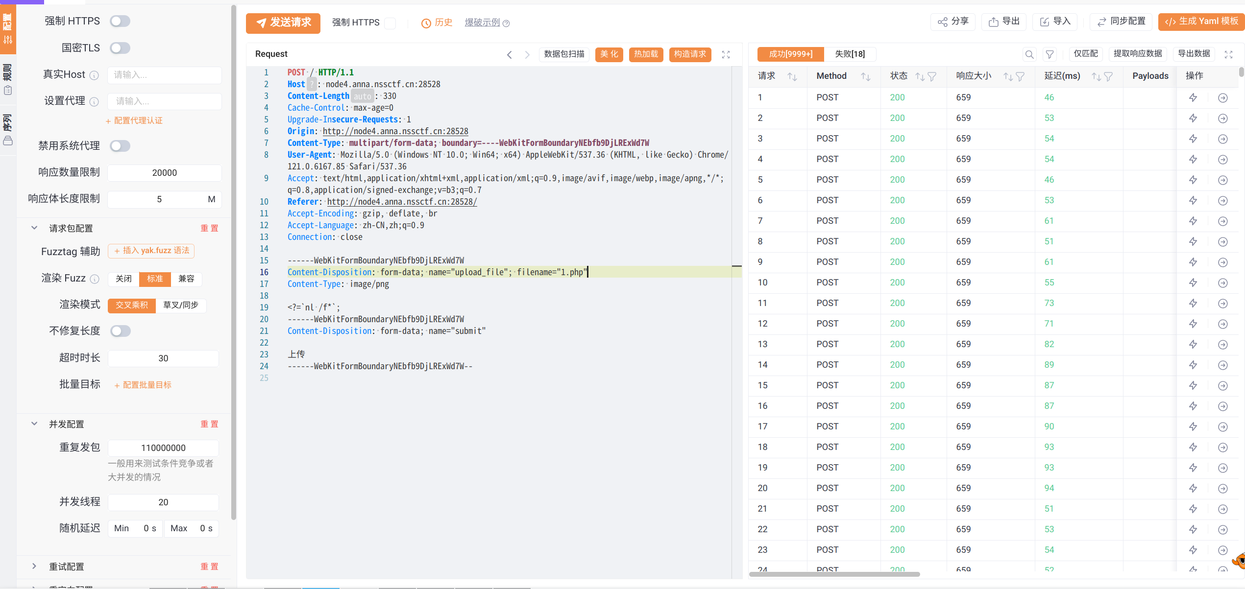Expand the Request editor to fullscreen

tap(726, 54)
